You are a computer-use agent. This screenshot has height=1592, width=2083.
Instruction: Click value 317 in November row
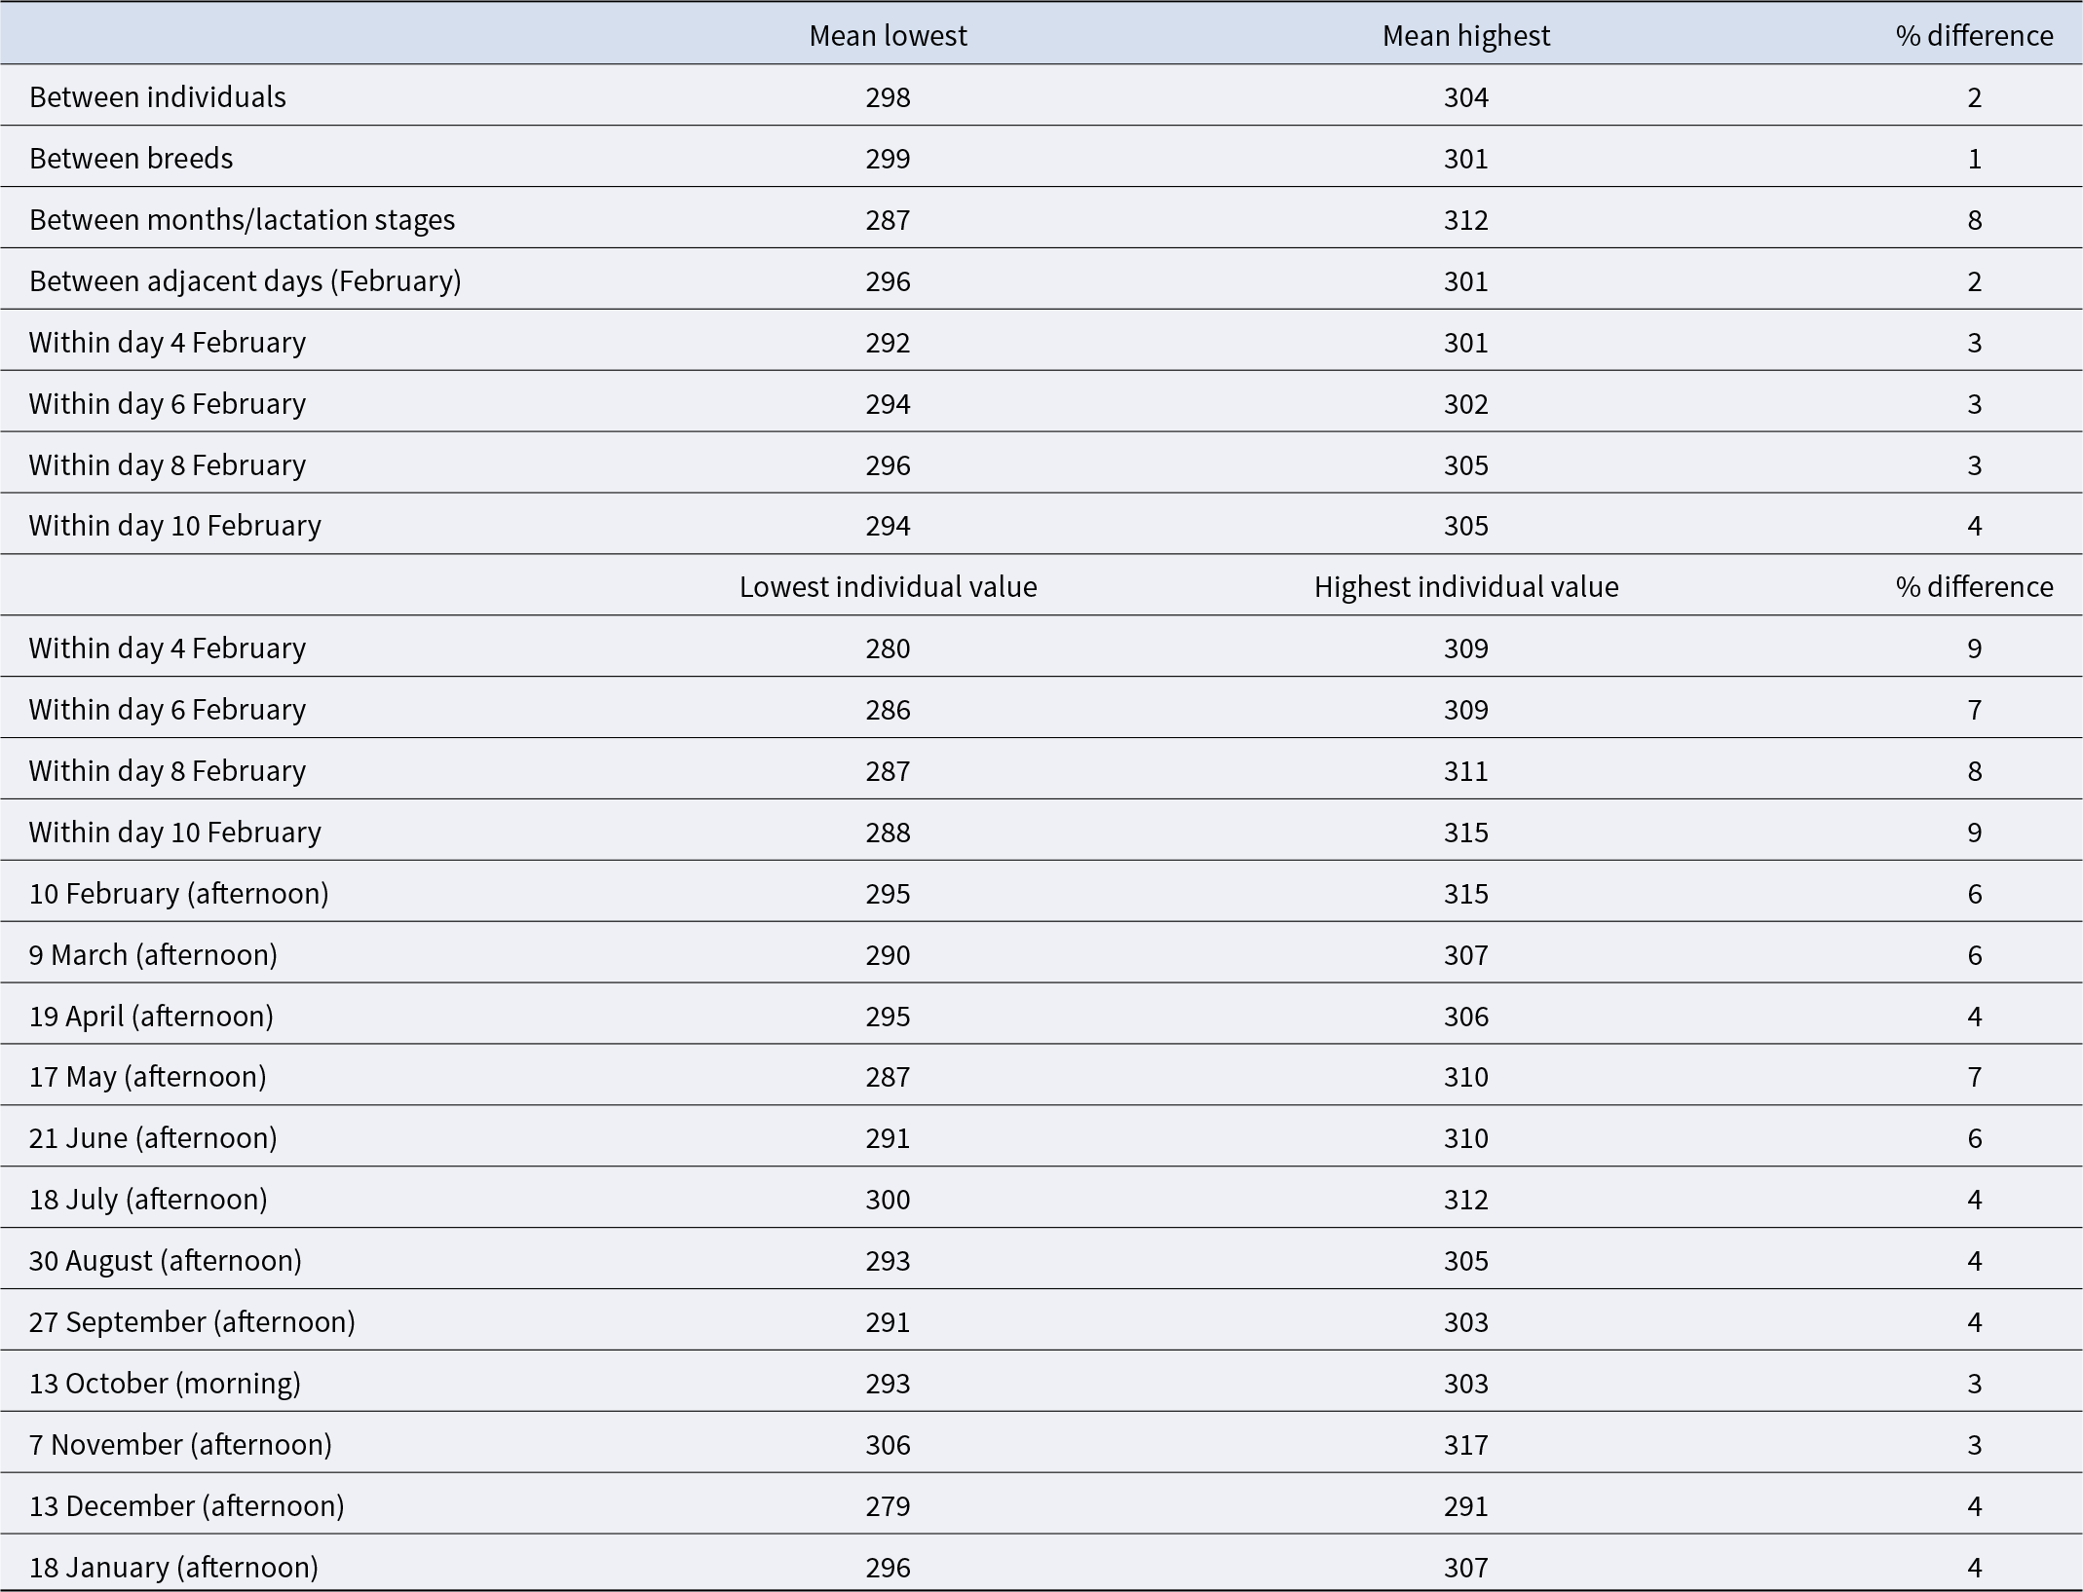tap(1465, 1445)
